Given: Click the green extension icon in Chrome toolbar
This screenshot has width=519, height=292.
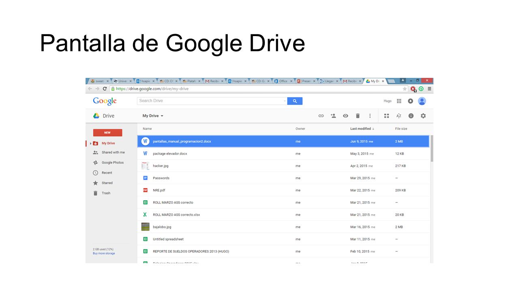Looking at the screenshot, I should pos(421,89).
